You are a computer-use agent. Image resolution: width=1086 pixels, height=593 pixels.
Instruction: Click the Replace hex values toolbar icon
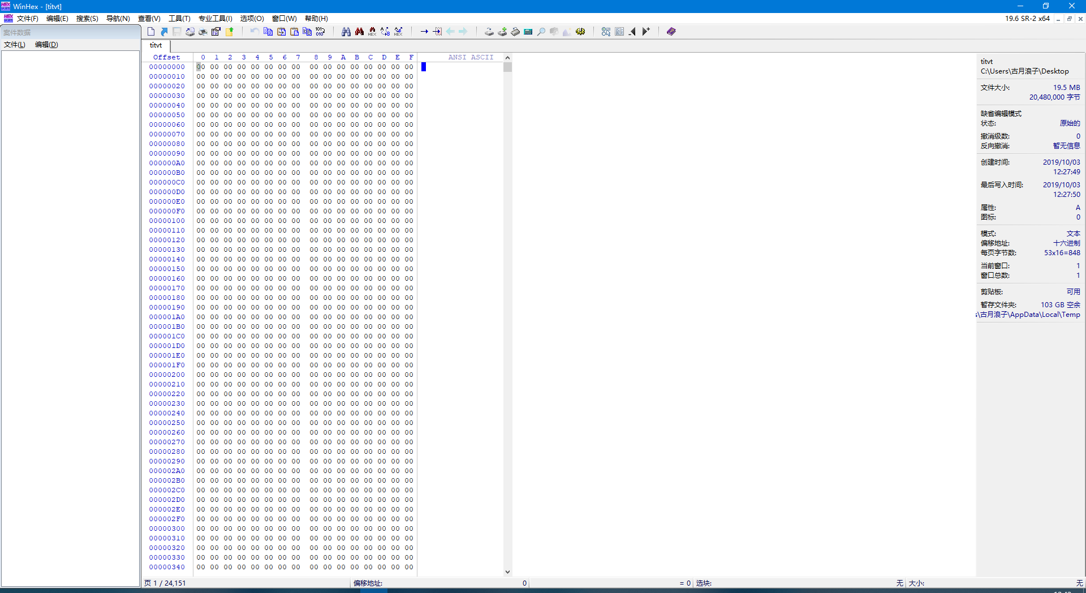[x=398, y=32]
